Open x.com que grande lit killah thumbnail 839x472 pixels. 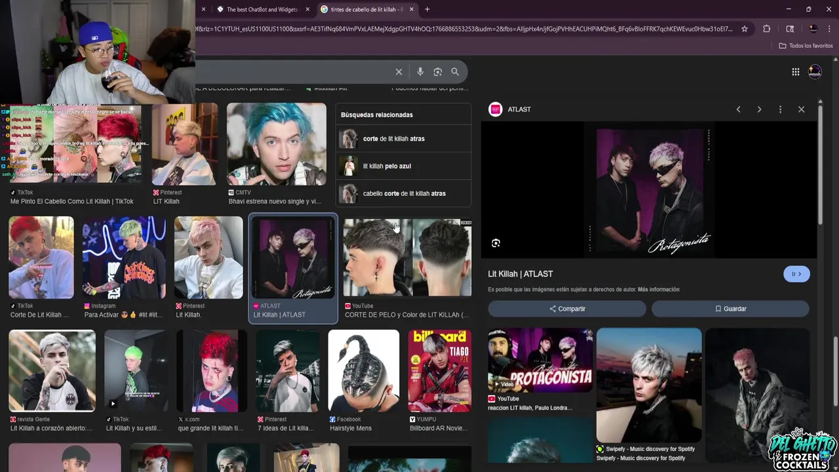point(212,371)
